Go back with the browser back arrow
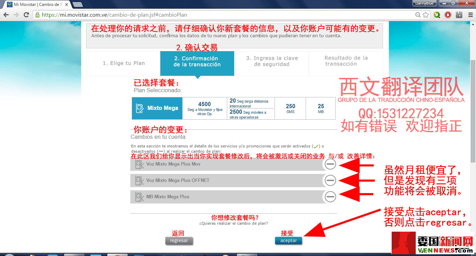 [x=6, y=15]
